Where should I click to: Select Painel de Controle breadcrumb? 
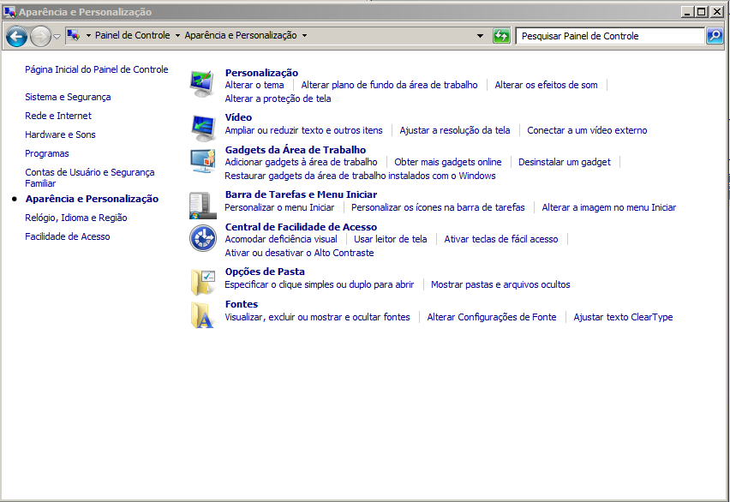(132, 35)
